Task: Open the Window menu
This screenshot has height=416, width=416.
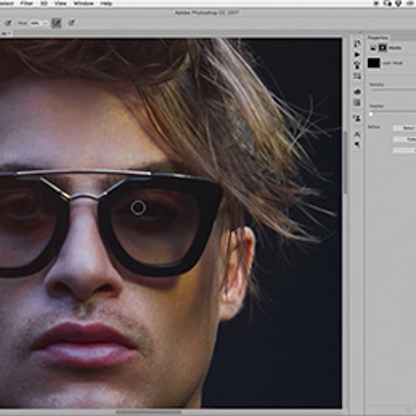Action: (84, 3)
